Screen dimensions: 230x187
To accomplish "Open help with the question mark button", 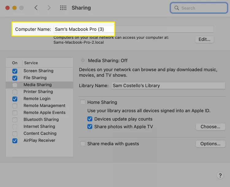I will tap(220, 175).
